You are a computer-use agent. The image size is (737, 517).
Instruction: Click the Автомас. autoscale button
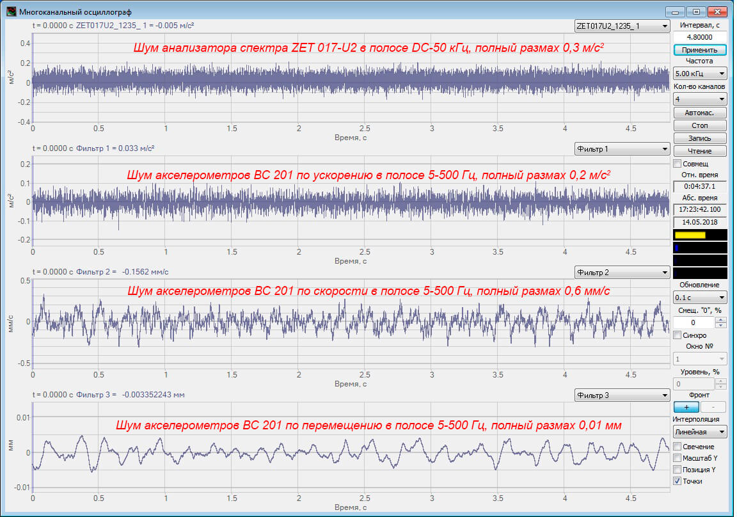(700, 113)
